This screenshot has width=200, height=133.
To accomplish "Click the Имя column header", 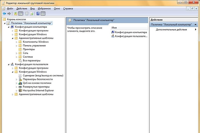I will (114, 28).
